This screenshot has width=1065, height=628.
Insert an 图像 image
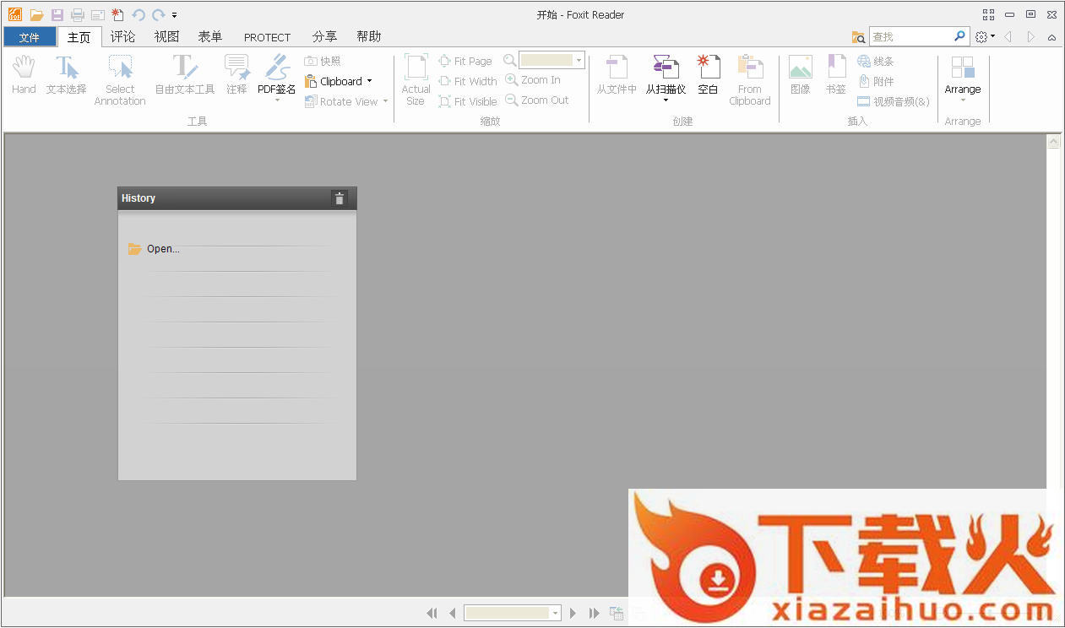point(800,74)
